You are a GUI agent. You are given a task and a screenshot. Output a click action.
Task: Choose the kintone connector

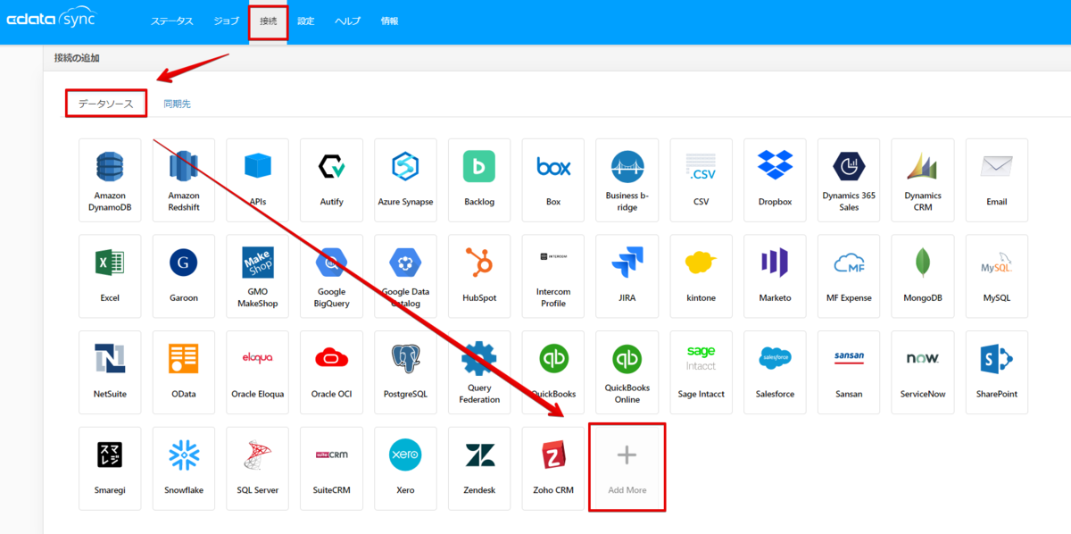[x=701, y=277]
